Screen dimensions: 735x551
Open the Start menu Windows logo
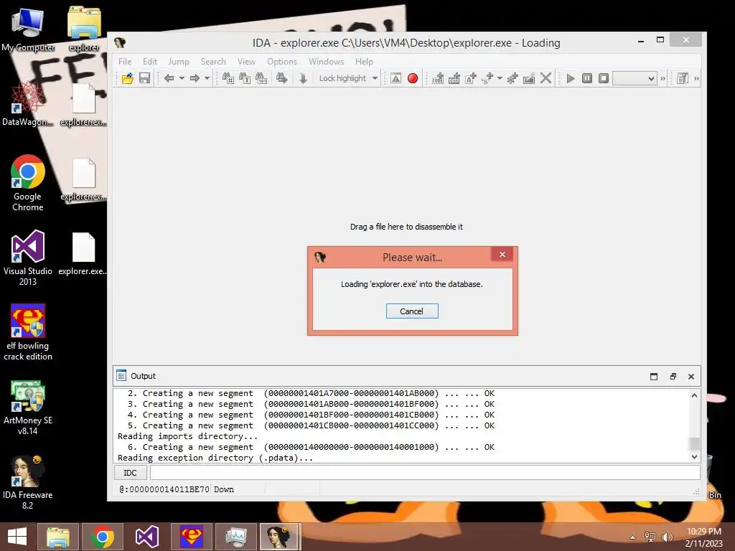[17, 537]
